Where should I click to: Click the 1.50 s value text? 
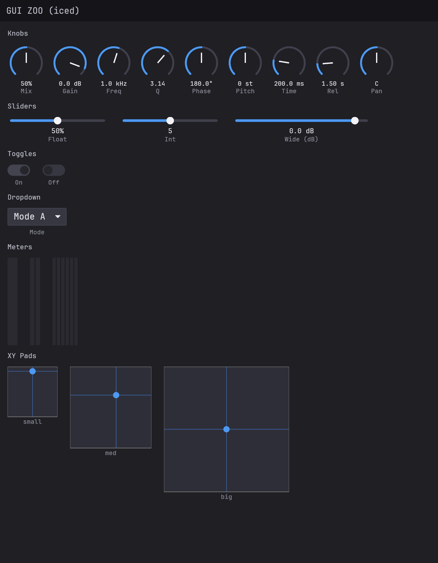pos(333,84)
